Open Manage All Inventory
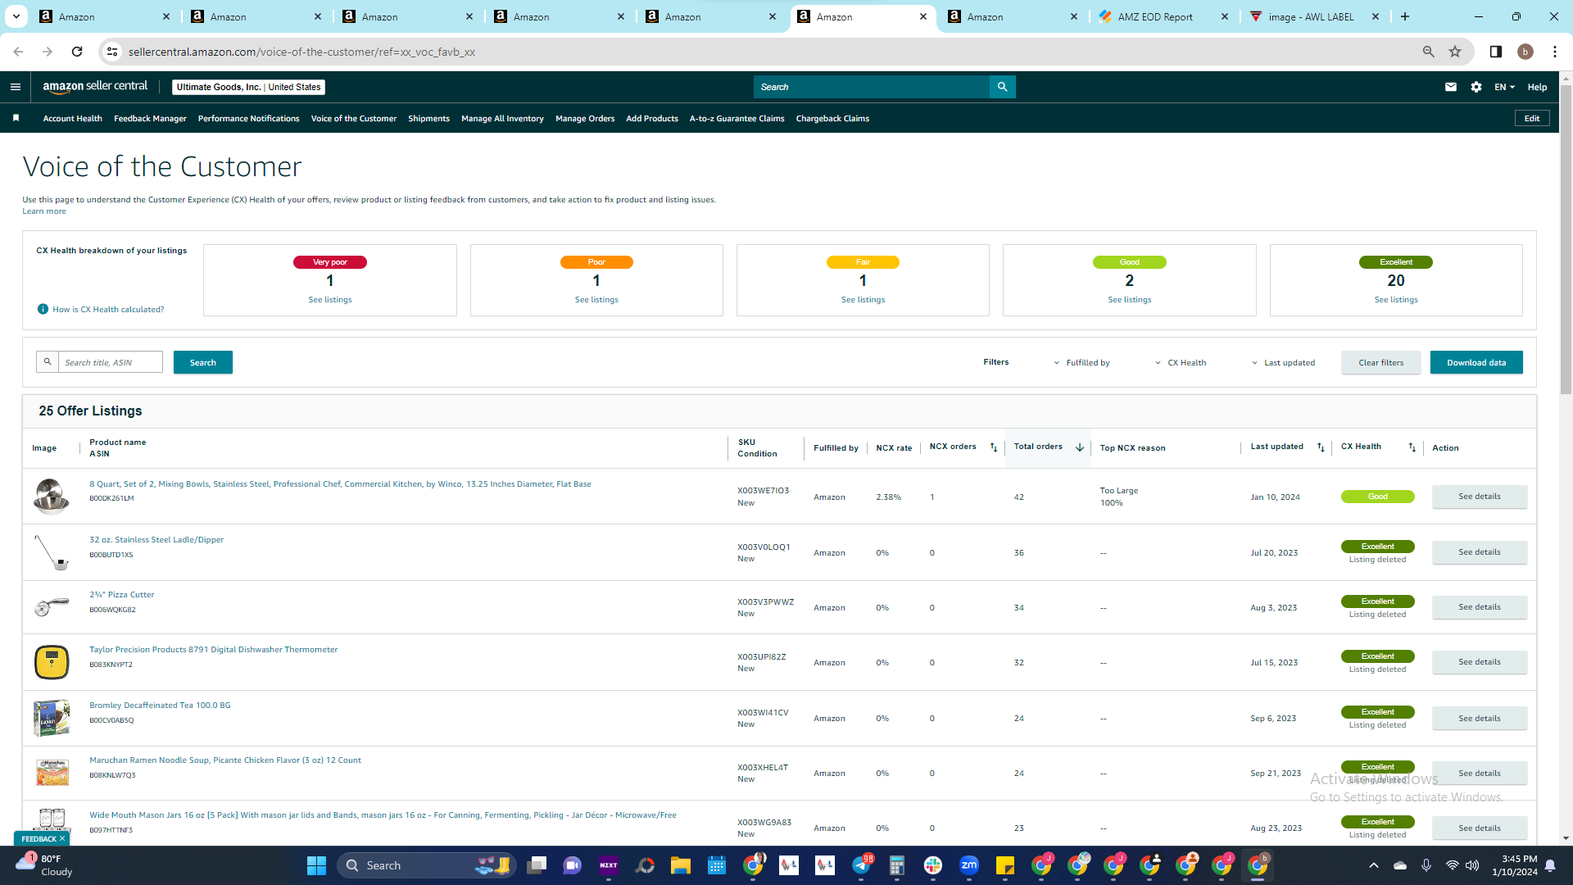The image size is (1573, 885). [502, 119]
